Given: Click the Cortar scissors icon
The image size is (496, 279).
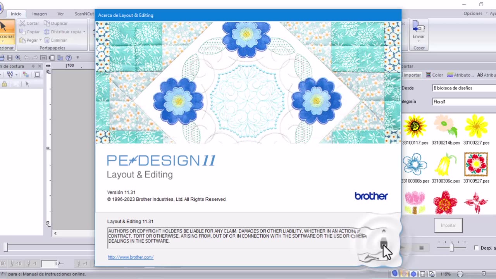Looking at the screenshot, I should (22, 23).
